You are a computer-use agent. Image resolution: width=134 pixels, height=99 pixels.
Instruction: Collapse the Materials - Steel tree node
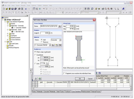coord(8,30)
